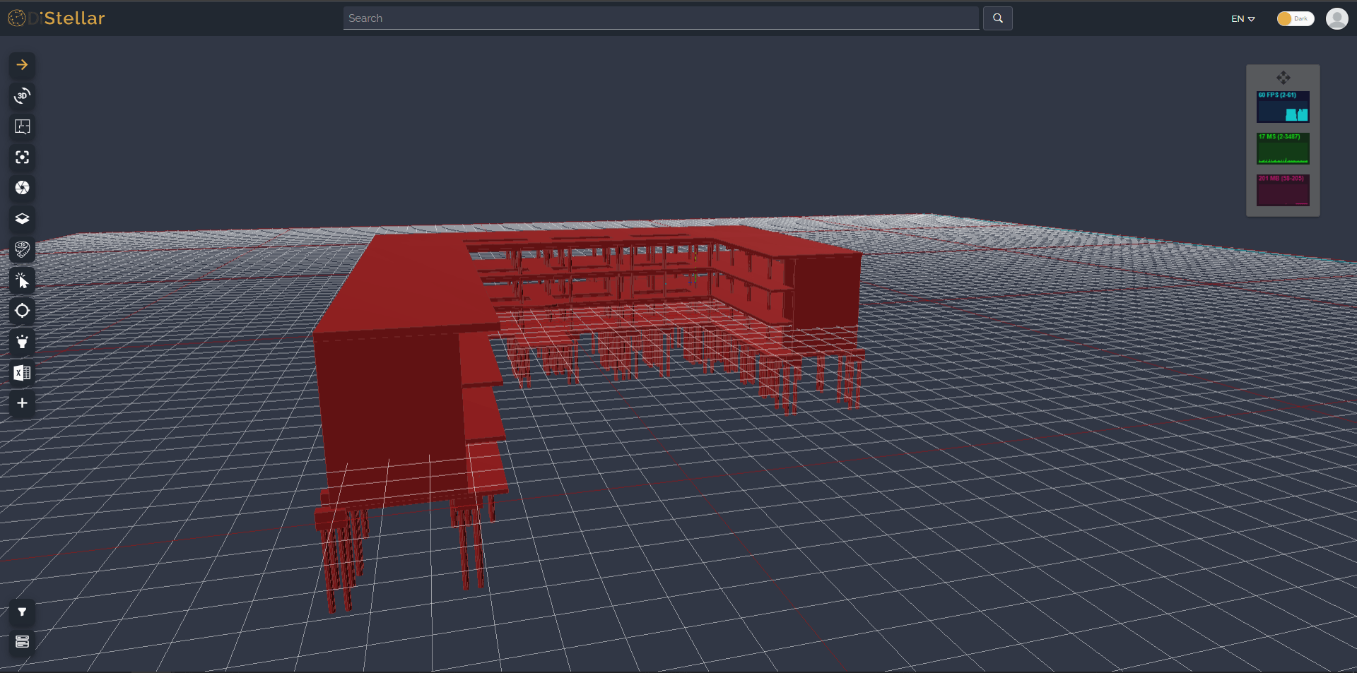Select the measurement tool
Viewport: 1357px width, 673px height.
(22, 249)
